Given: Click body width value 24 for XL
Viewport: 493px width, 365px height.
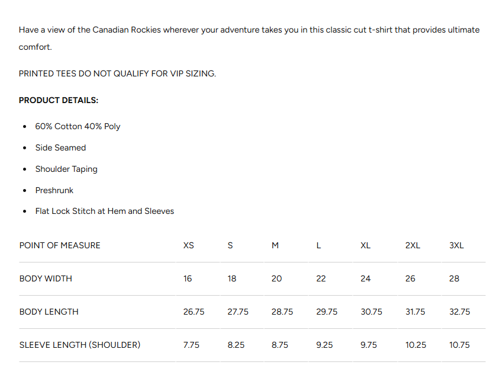Looking at the screenshot, I should tap(365, 278).
